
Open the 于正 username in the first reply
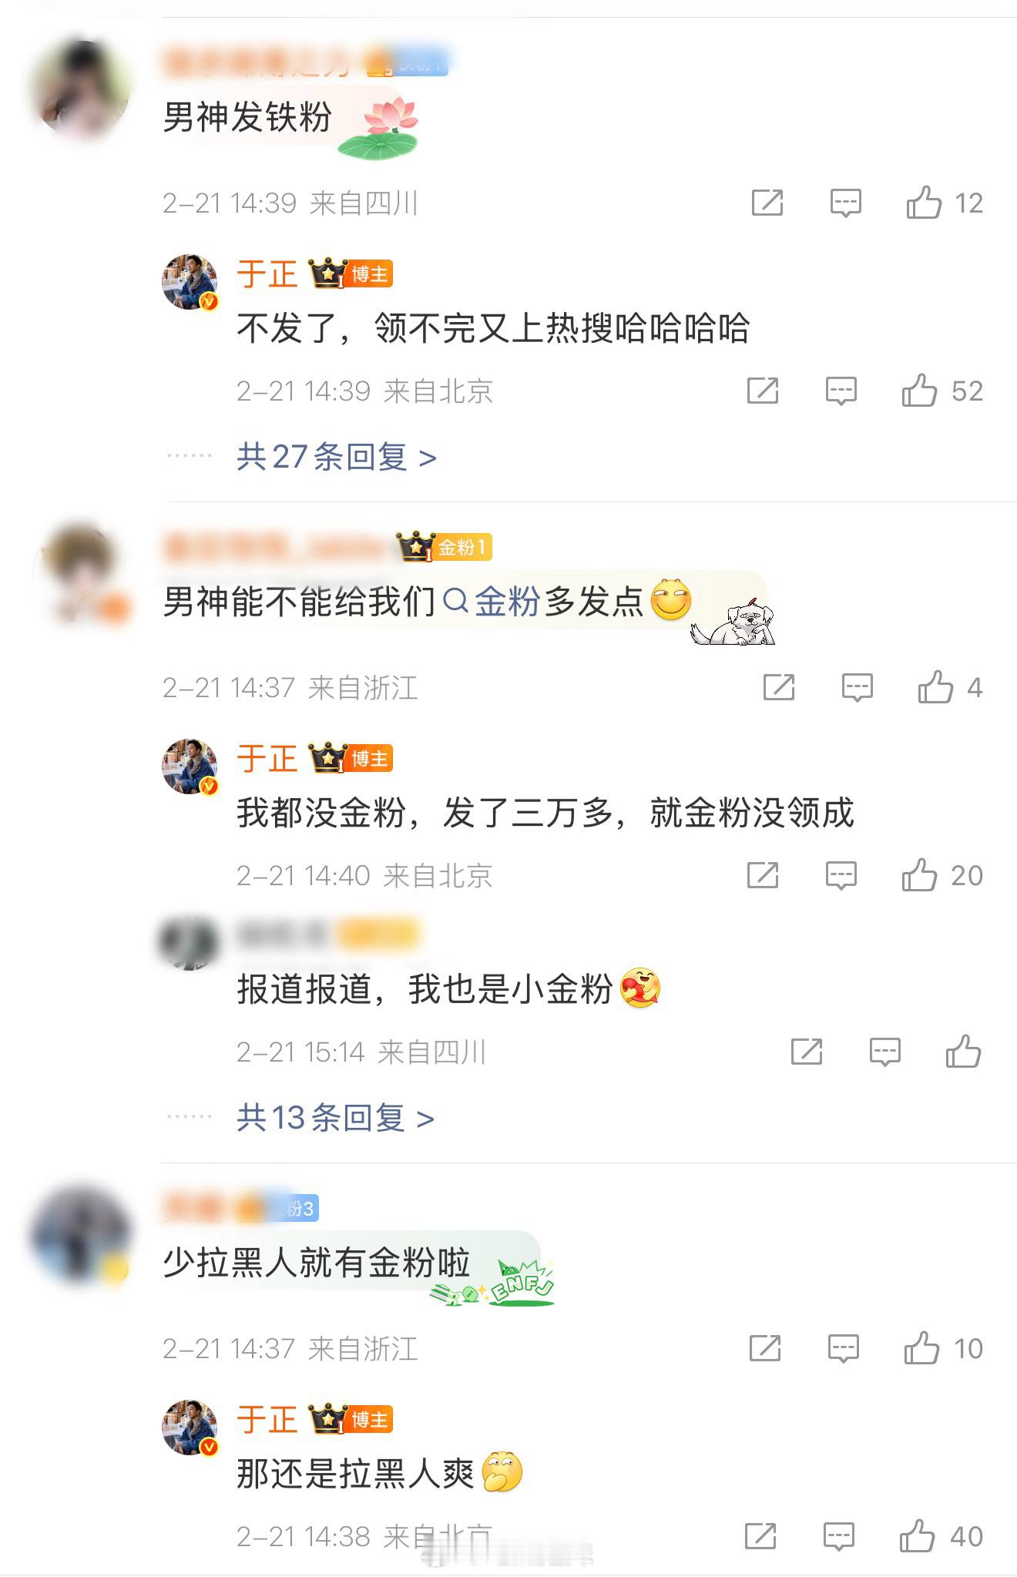(x=267, y=274)
